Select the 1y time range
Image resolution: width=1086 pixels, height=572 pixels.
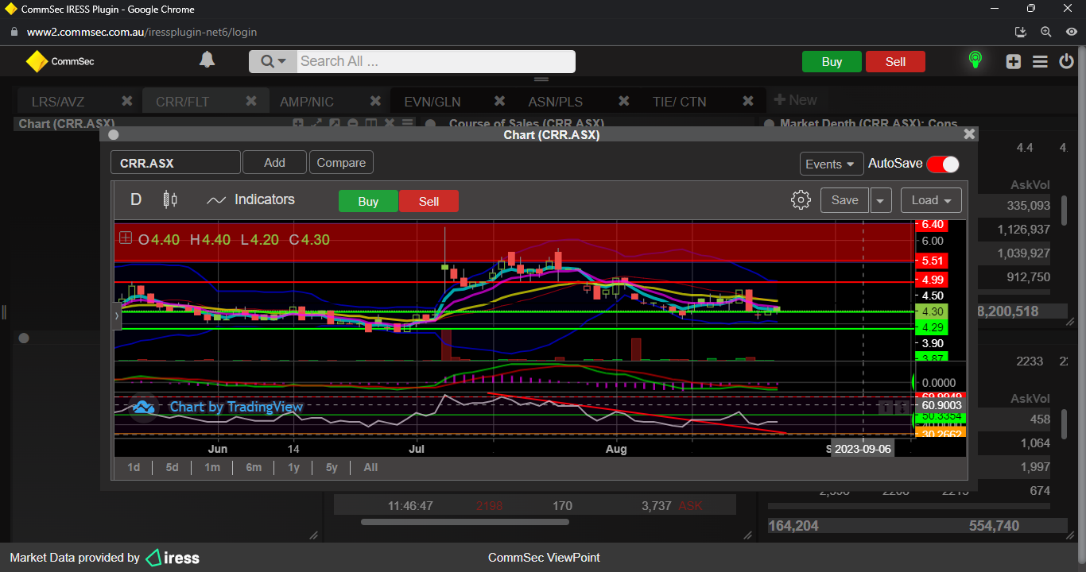[293, 467]
